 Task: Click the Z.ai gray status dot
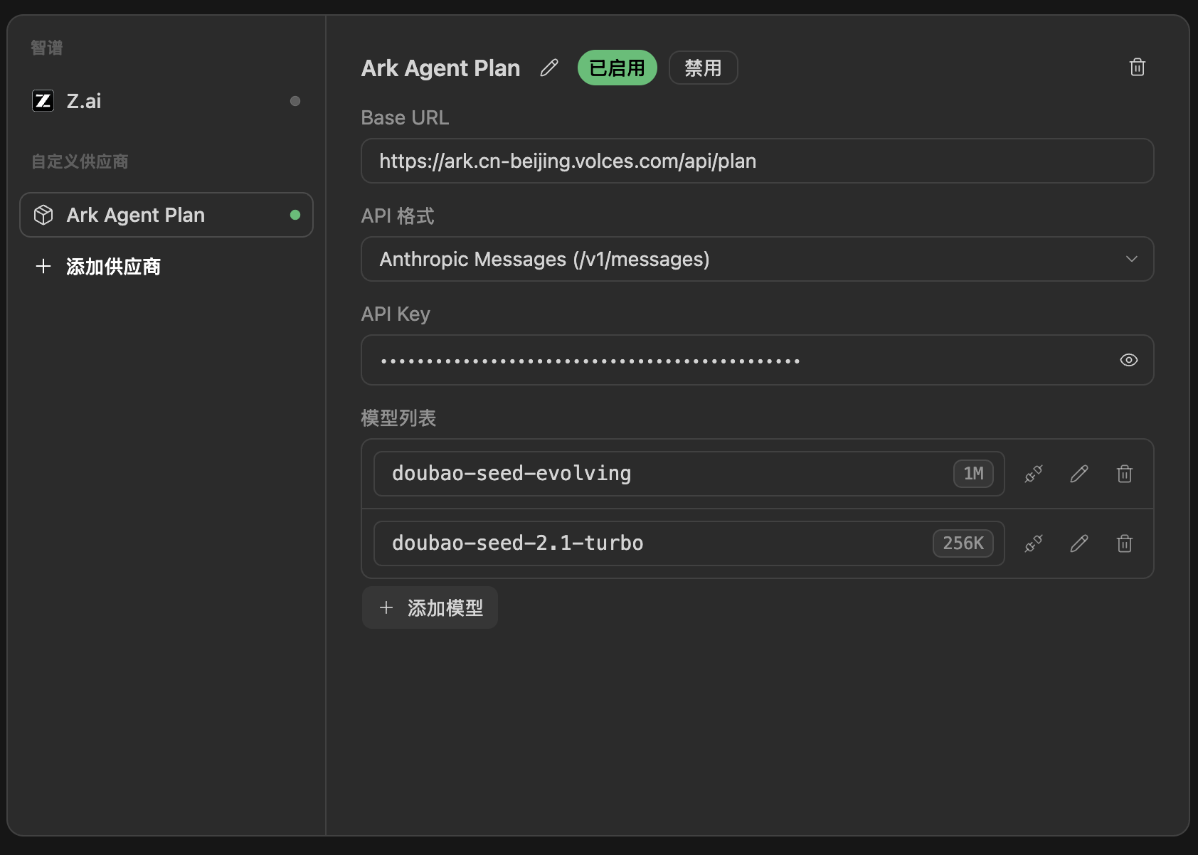pyautogui.click(x=295, y=101)
